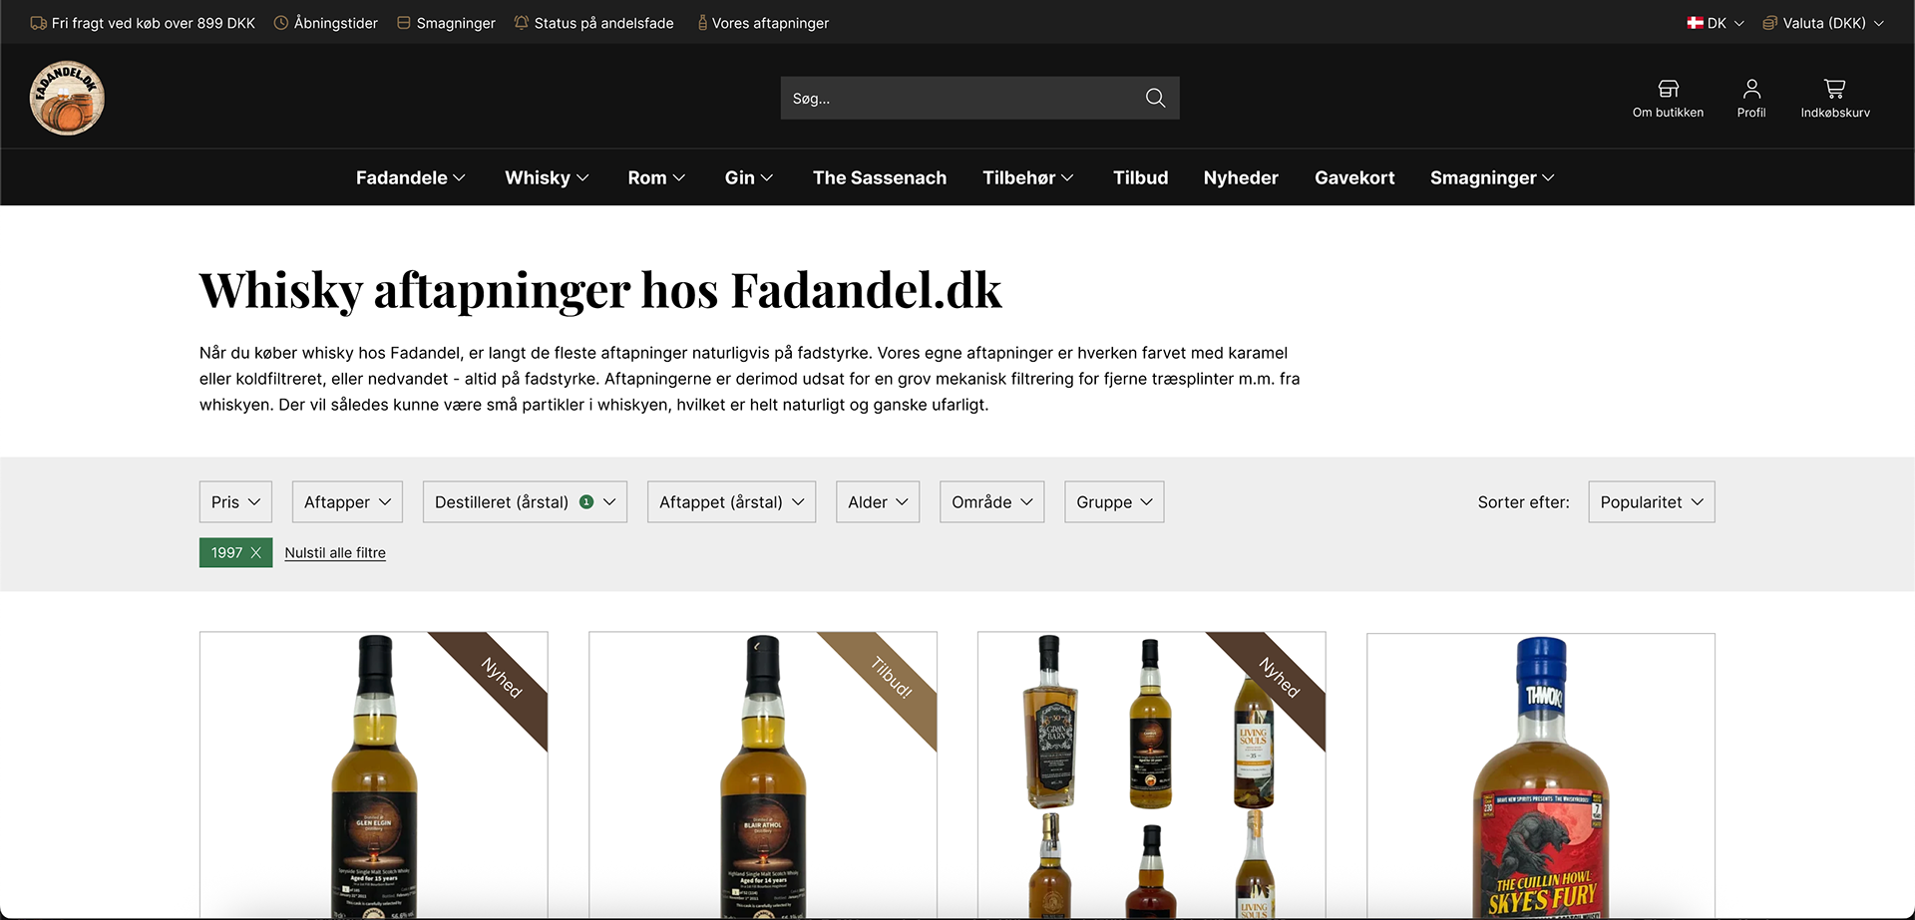Go to The Sassenach page
Viewport: 1915px width, 920px height.
880,177
